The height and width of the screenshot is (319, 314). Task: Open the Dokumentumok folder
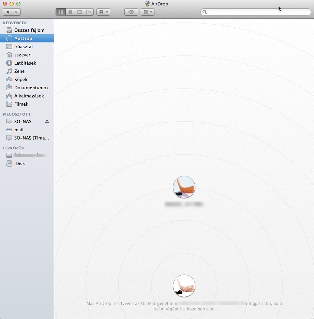coord(27,88)
